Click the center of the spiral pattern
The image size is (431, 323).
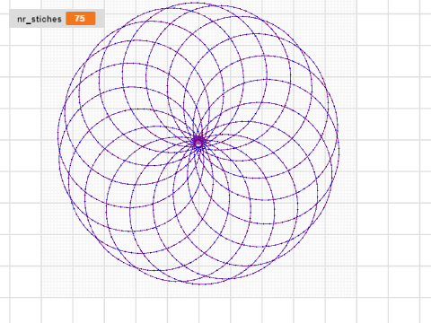[x=198, y=143]
